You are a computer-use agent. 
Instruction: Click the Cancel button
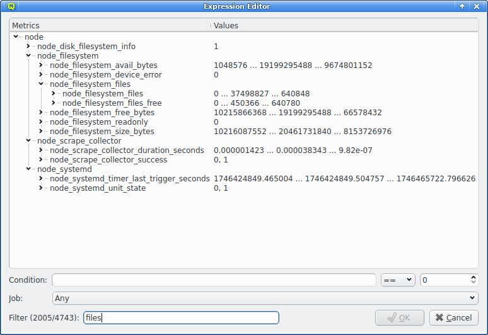[x=454, y=317]
